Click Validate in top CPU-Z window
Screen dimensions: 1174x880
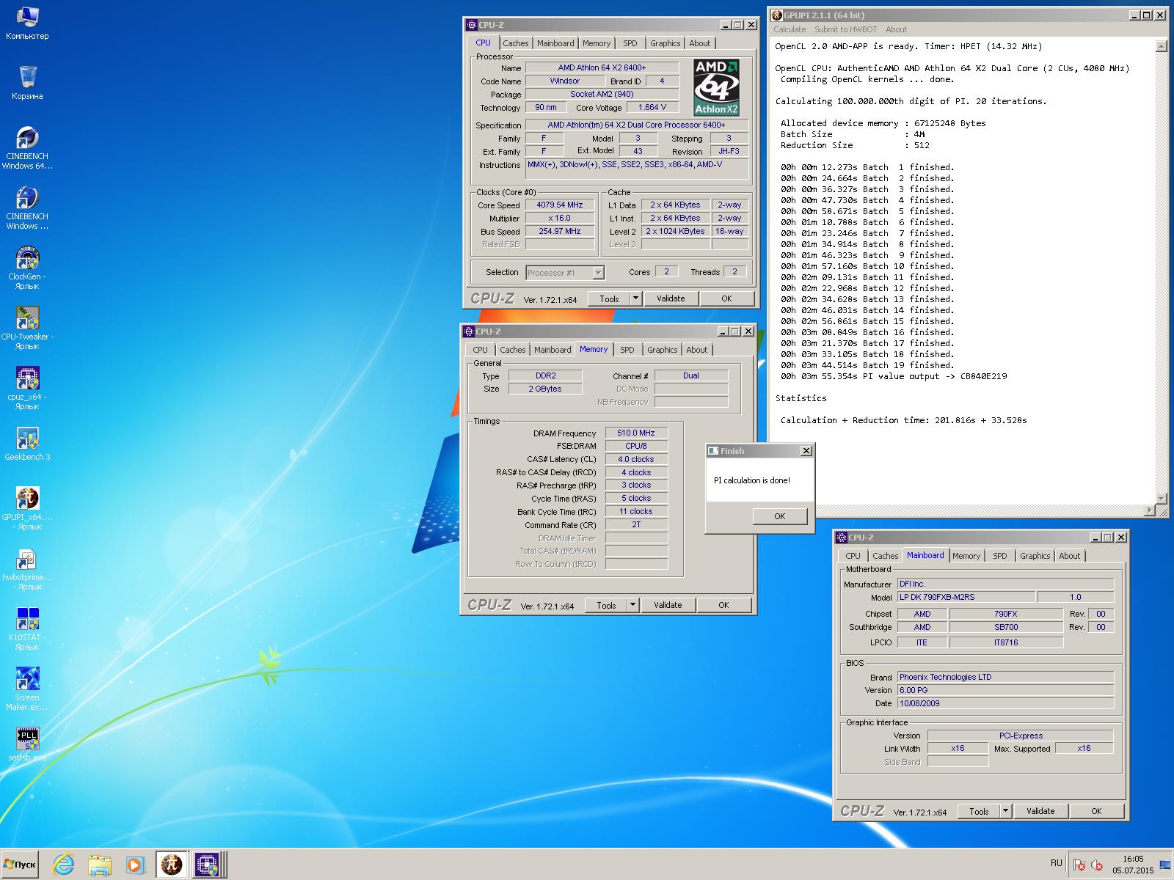pos(671,298)
